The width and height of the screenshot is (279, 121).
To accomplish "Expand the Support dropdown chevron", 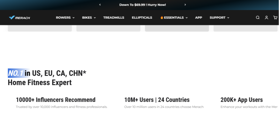I will (228, 18).
